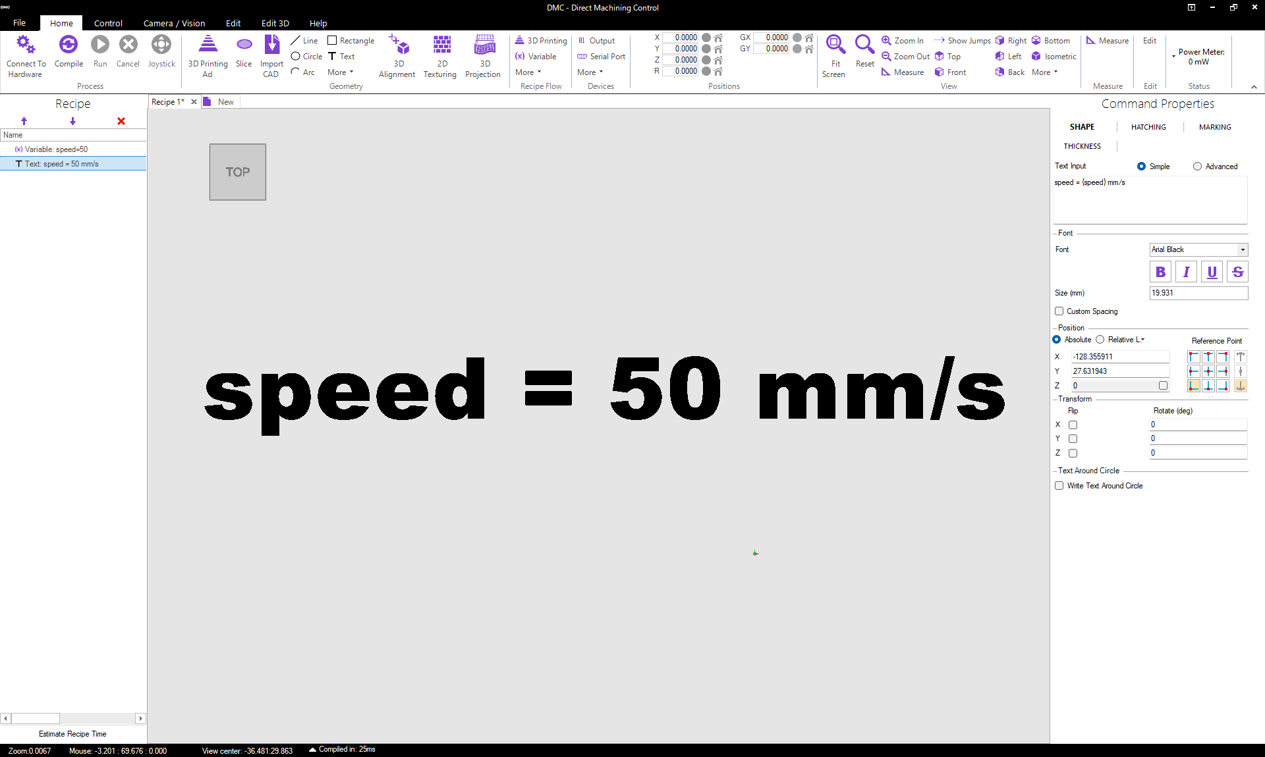The height and width of the screenshot is (757, 1265).
Task: Click the font Size (mm) input field
Action: point(1198,293)
